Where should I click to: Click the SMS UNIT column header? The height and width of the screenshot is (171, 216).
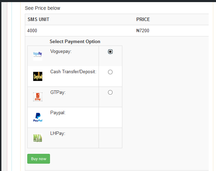pos(38,19)
